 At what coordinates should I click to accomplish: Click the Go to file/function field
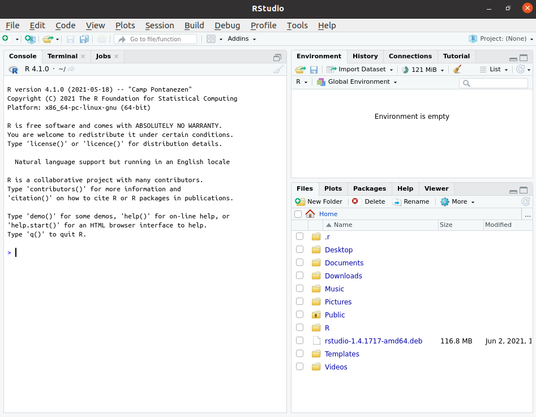156,39
